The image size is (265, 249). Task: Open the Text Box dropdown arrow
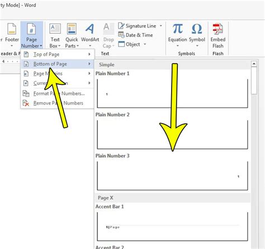[59, 46]
